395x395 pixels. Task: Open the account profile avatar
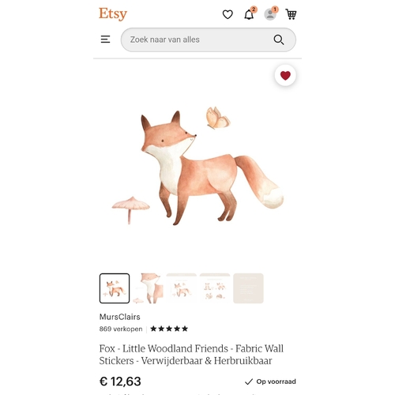[x=270, y=14]
